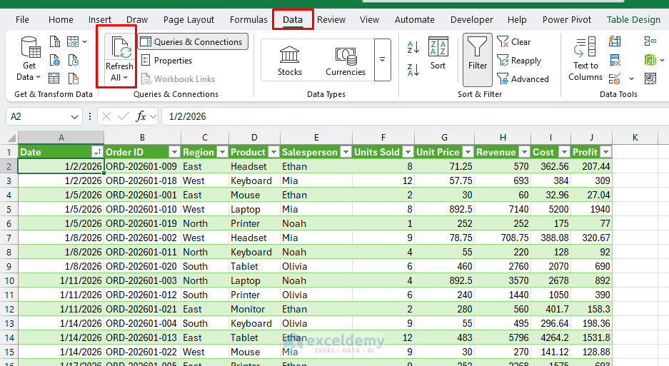Screen dimensions: 669x366
Task: Sort A to Z ascending
Action: pos(413,47)
